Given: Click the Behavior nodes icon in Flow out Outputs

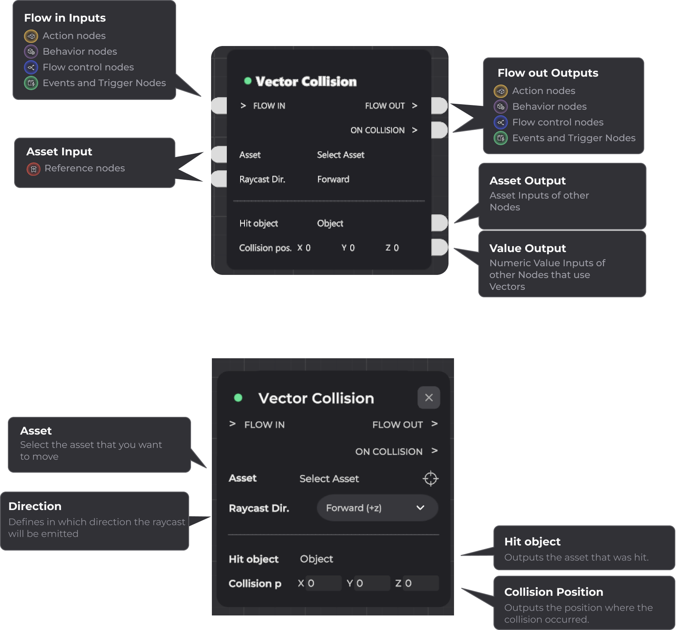Looking at the screenshot, I should [x=500, y=107].
